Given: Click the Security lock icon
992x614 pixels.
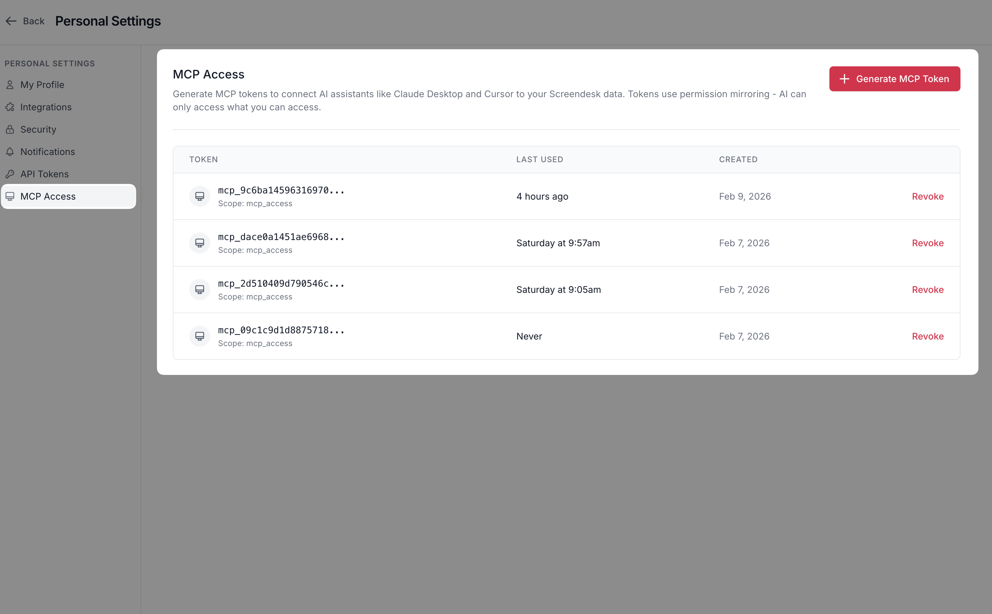Looking at the screenshot, I should click(x=10, y=130).
